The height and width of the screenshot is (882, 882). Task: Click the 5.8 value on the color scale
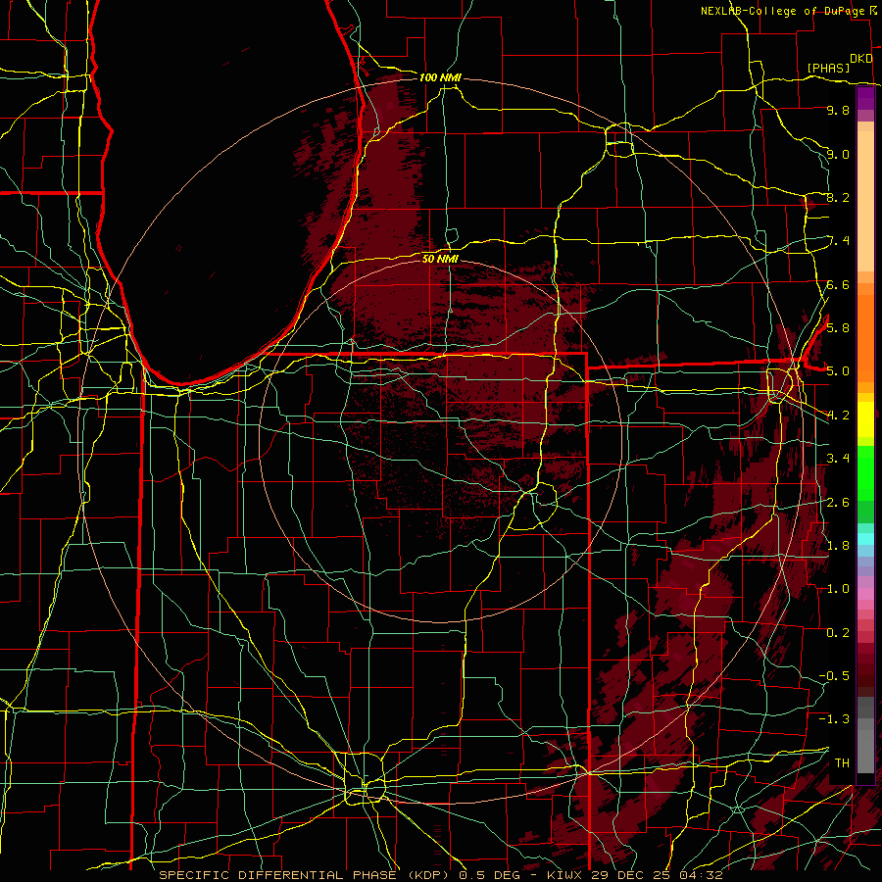(x=838, y=327)
